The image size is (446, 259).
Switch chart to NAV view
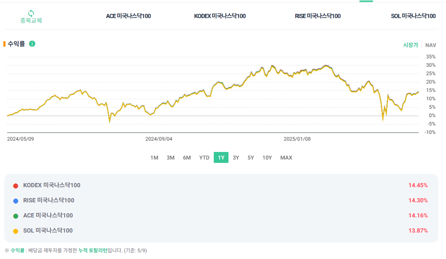(430, 45)
